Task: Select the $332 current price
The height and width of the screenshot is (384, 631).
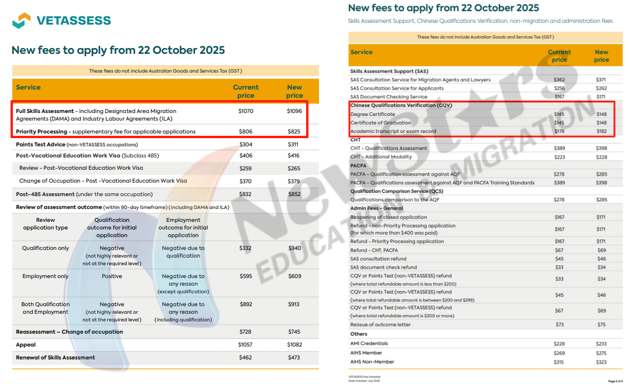Action: click(245, 248)
